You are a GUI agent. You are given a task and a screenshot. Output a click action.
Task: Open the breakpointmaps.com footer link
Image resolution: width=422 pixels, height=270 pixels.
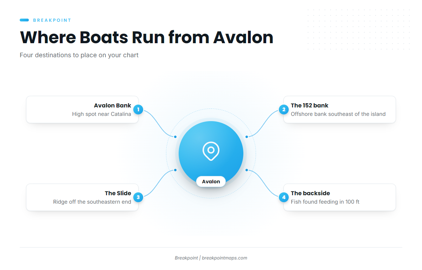coord(224,258)
